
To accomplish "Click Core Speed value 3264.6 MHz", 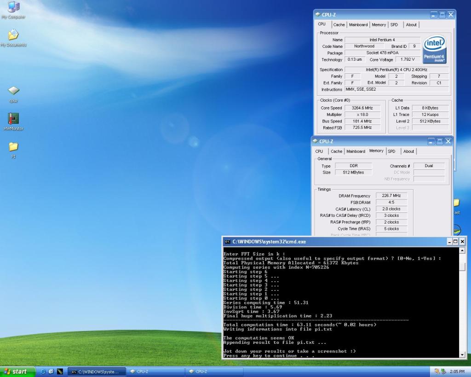I will point(362,108).
